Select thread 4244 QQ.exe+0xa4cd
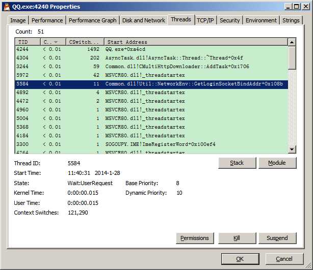This screenshot has width=313, height=270. pos(151,49)
